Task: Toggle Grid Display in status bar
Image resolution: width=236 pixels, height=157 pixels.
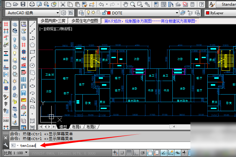Action: tap(129, 153)
